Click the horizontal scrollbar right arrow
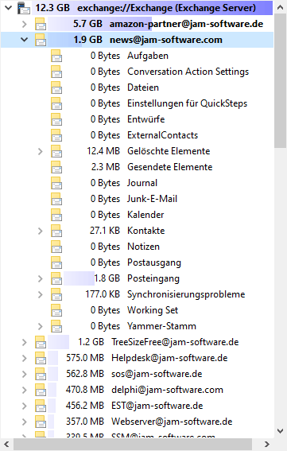Screen dimensions: 287x451 [267, 445]
